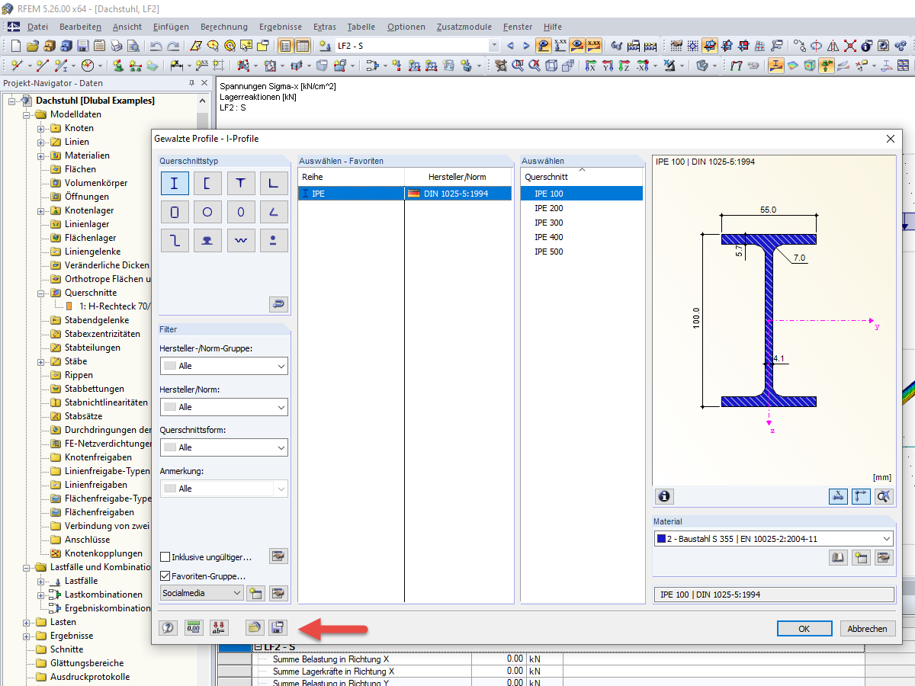Expand the Knoten tree node
Viewport: 915px width, 686px height.
(x=41, y=128)
